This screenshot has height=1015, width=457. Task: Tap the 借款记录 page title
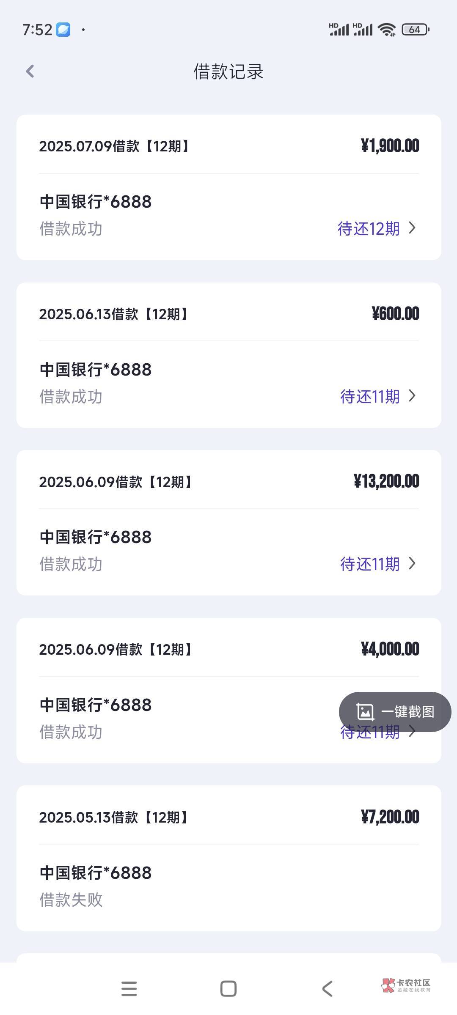point(228,72)
